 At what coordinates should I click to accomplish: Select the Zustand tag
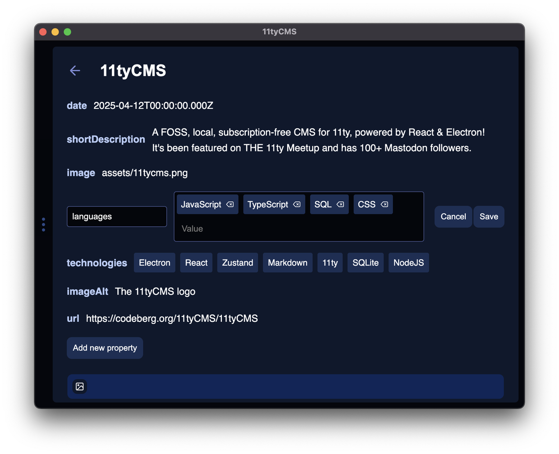pos(238,263)
